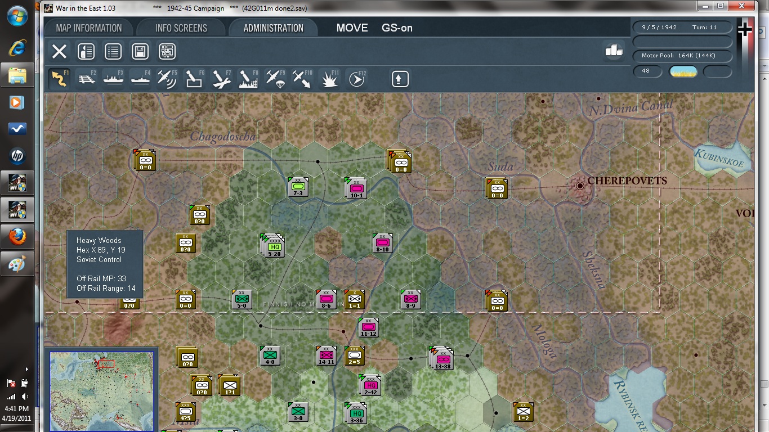Click the date and Turn 11 display
Screen dimensions: 769x432
tap(682, 27)
